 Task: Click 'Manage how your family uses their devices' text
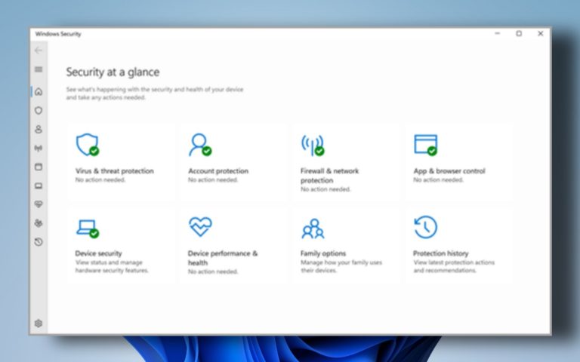(341, 266)
